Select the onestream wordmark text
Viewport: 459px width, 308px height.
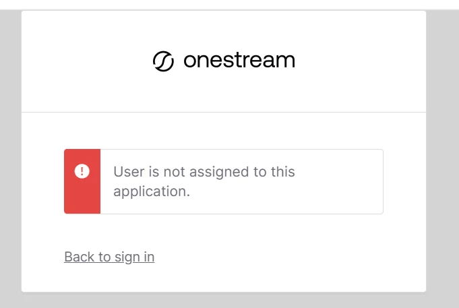(x=239, y=61)
